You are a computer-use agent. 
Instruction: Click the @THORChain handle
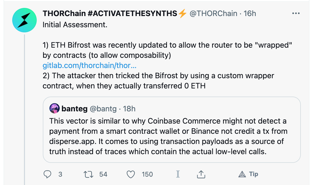[213, 14]
